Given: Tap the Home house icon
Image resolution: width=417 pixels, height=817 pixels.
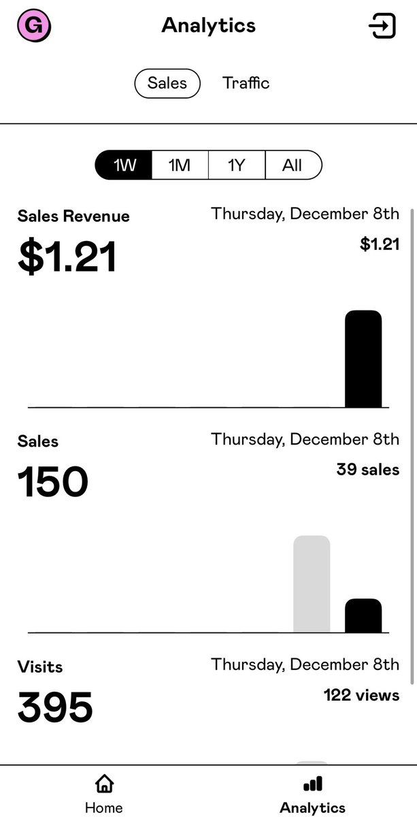Looking at the screenshot, I should coord(104,784).
